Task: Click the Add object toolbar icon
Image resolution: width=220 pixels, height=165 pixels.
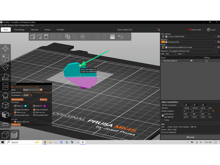Action: pos(33,37)
